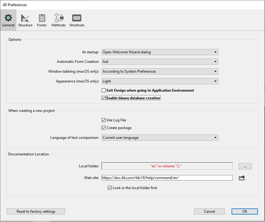Select the Methods preferences icon
This screenshot has height=222, width=265.
click(58, 20)
